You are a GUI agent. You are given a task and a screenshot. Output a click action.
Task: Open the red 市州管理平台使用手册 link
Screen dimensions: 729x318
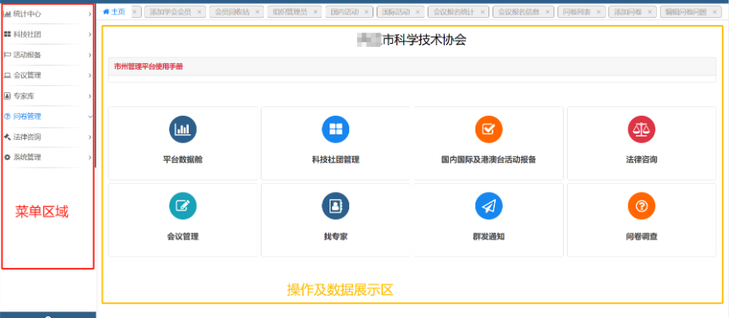coord(148,66)
